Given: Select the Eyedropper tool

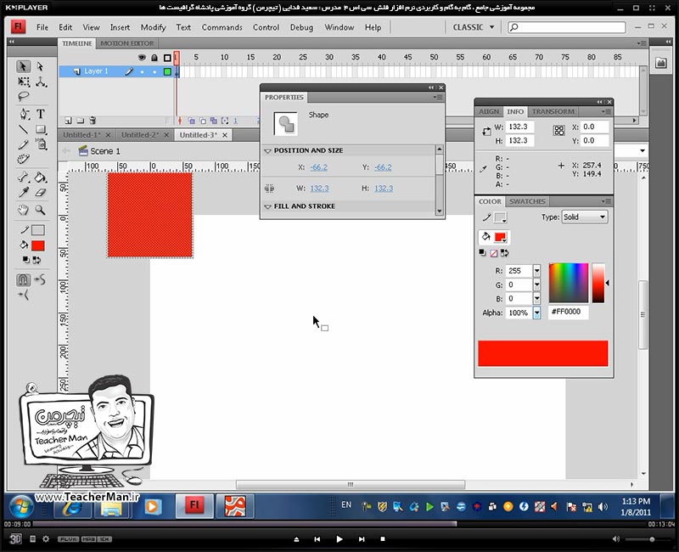Looking at the screenshot, I should click(24, 192).
